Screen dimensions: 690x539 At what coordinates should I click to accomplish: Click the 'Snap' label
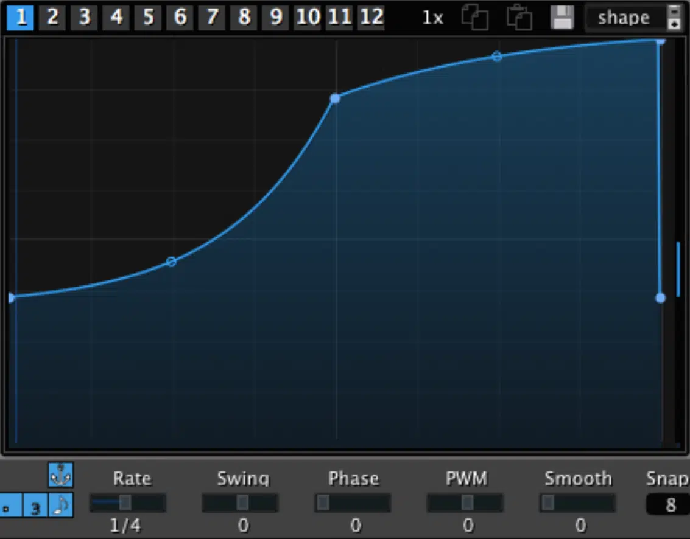(667, 478)
